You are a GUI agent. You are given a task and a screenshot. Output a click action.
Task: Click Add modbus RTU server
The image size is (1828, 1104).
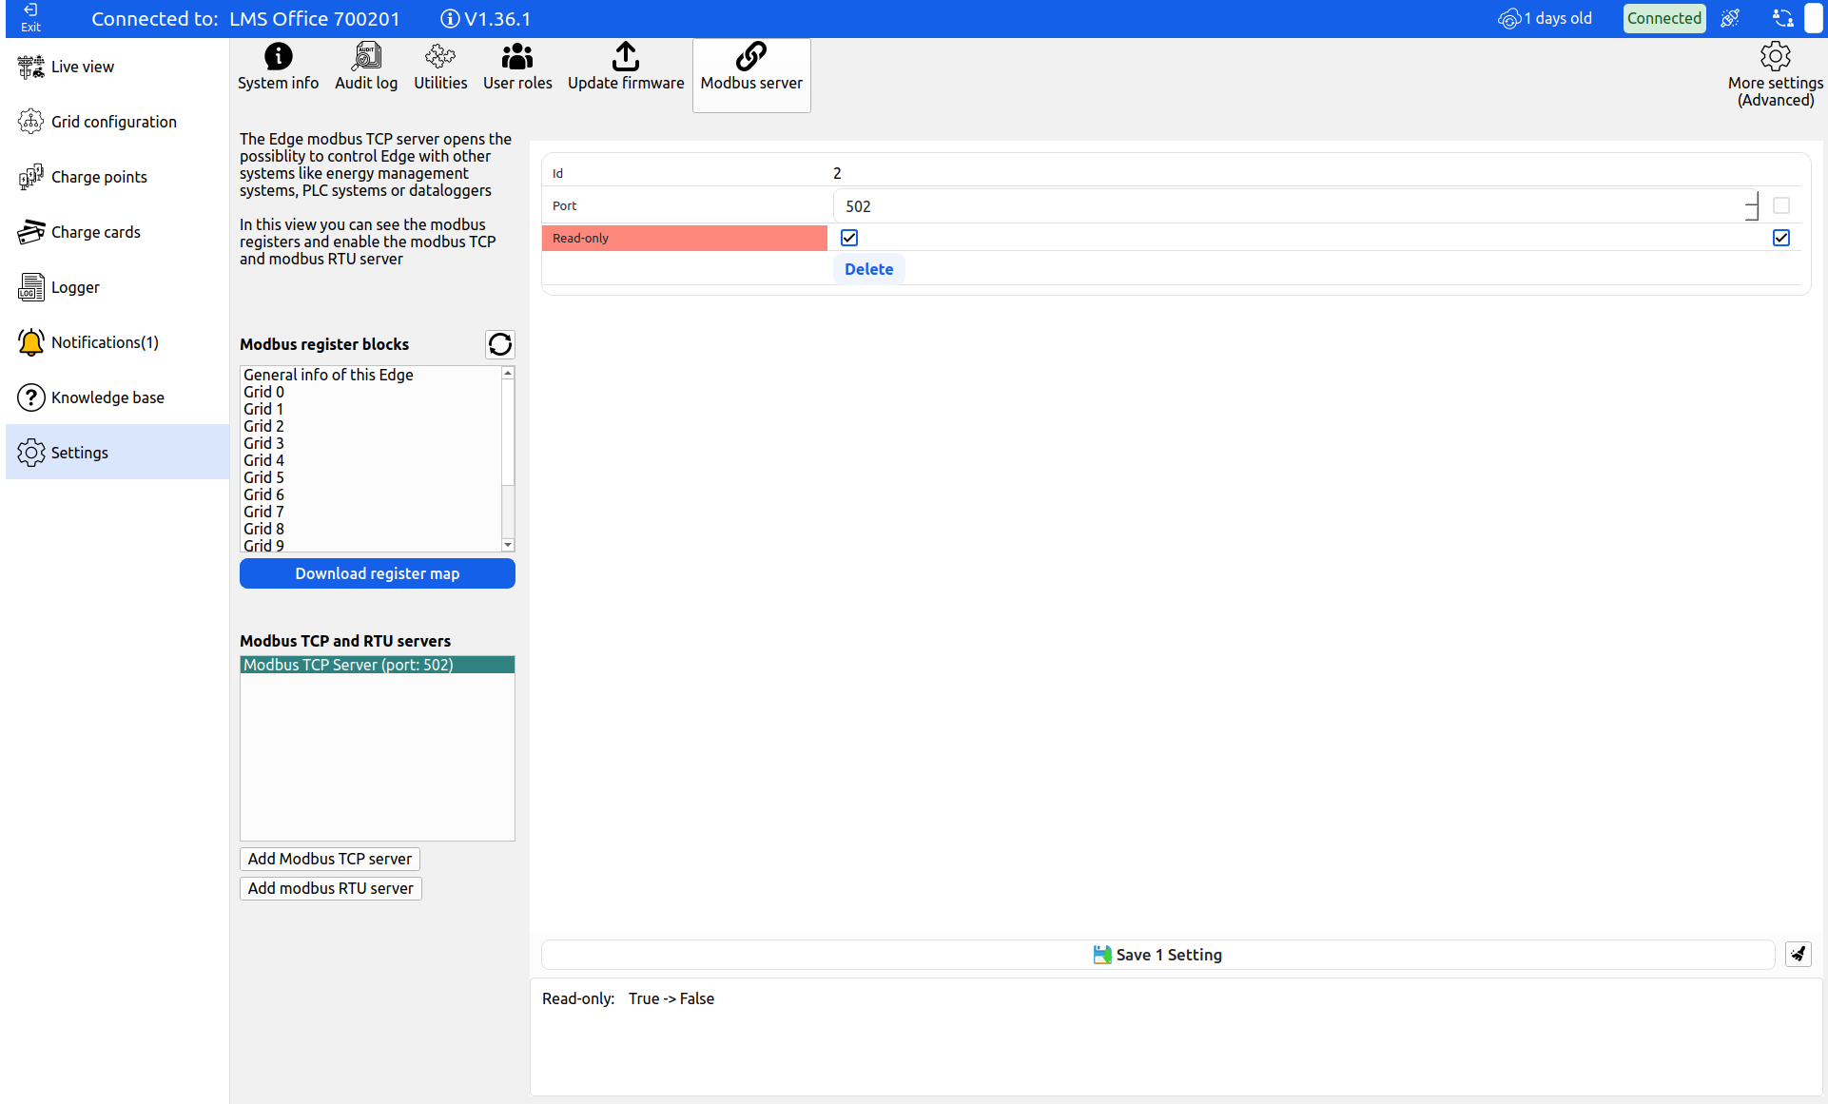coord(331,888)
